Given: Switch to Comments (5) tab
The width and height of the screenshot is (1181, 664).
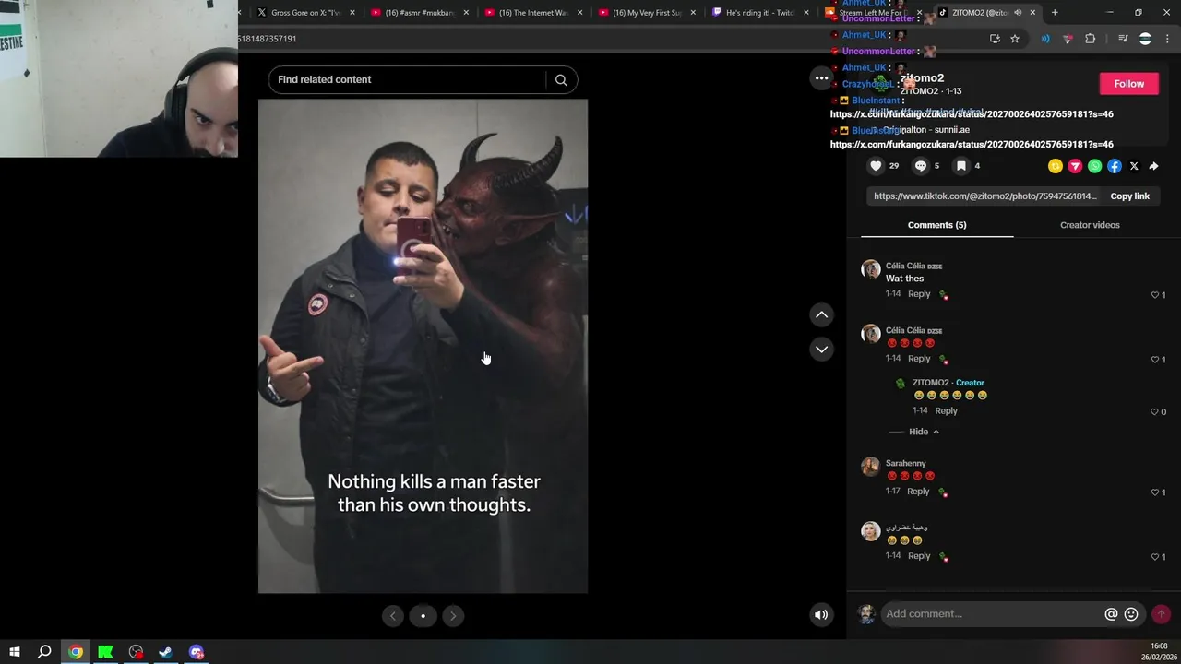Looking at the screenshot, I should click(x=936, y=225).
